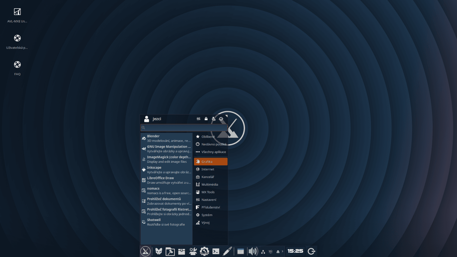The height and width of the screenshot is (257, 457).
Task: Click the switch user icon in the menu header
Action: click(x=214, y=119)
